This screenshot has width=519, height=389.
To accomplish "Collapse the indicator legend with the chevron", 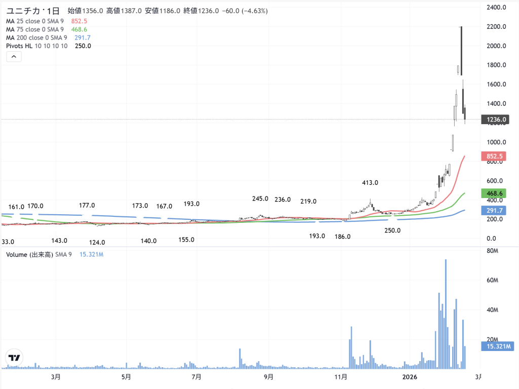I will pyautogui.click(x=14, y=57).
